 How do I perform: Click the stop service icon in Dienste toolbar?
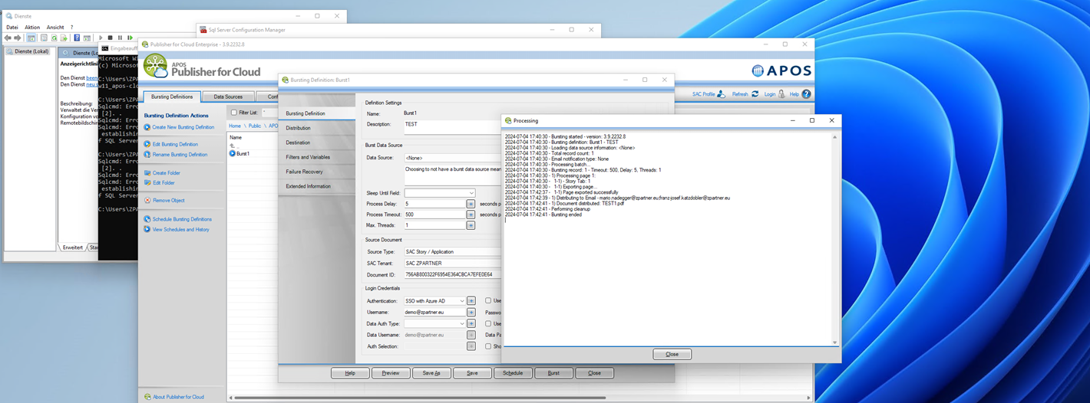[x=110, y=38]
